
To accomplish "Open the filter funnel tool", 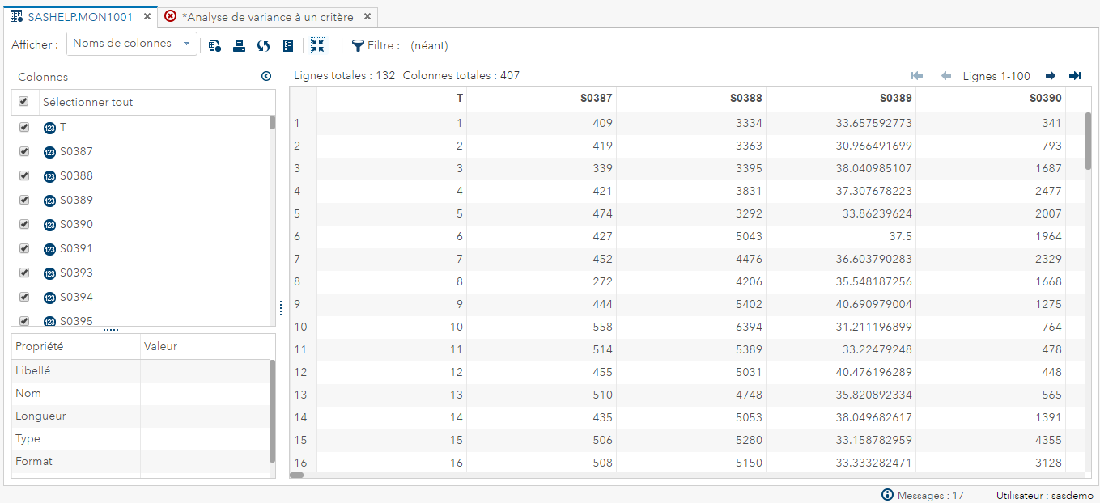I will [356, 45].
